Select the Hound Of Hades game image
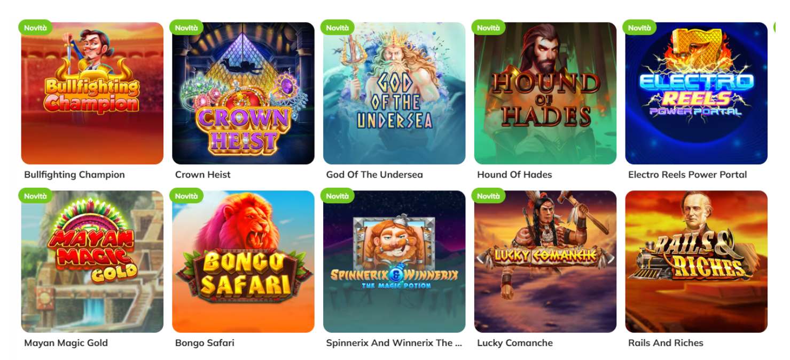 point(545,93)
